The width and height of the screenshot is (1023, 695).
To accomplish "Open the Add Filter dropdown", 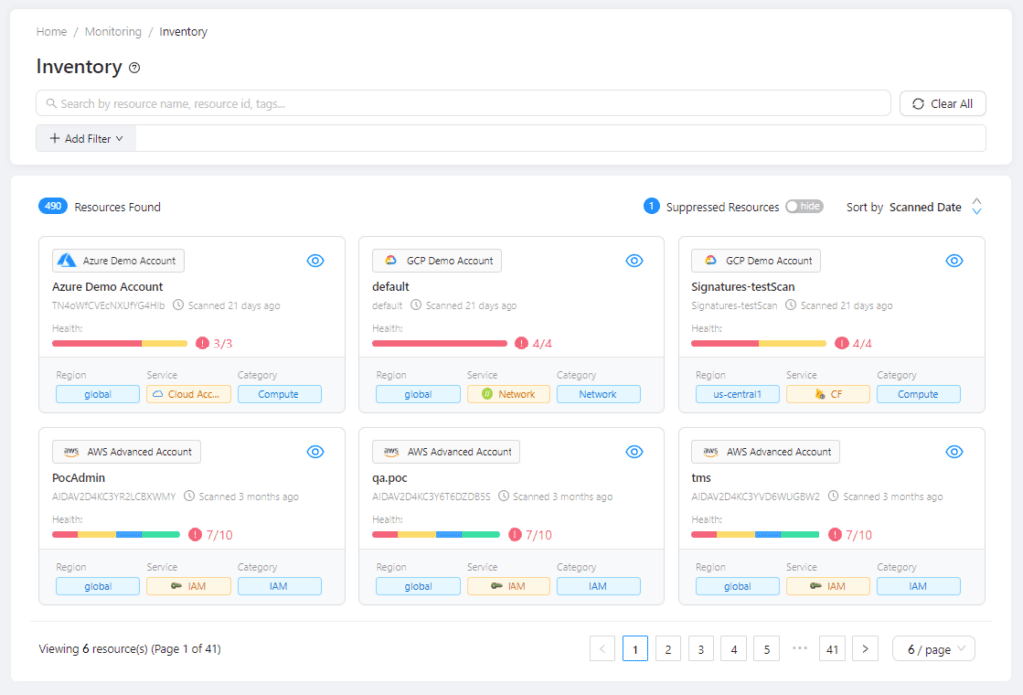I will (86, 138).
